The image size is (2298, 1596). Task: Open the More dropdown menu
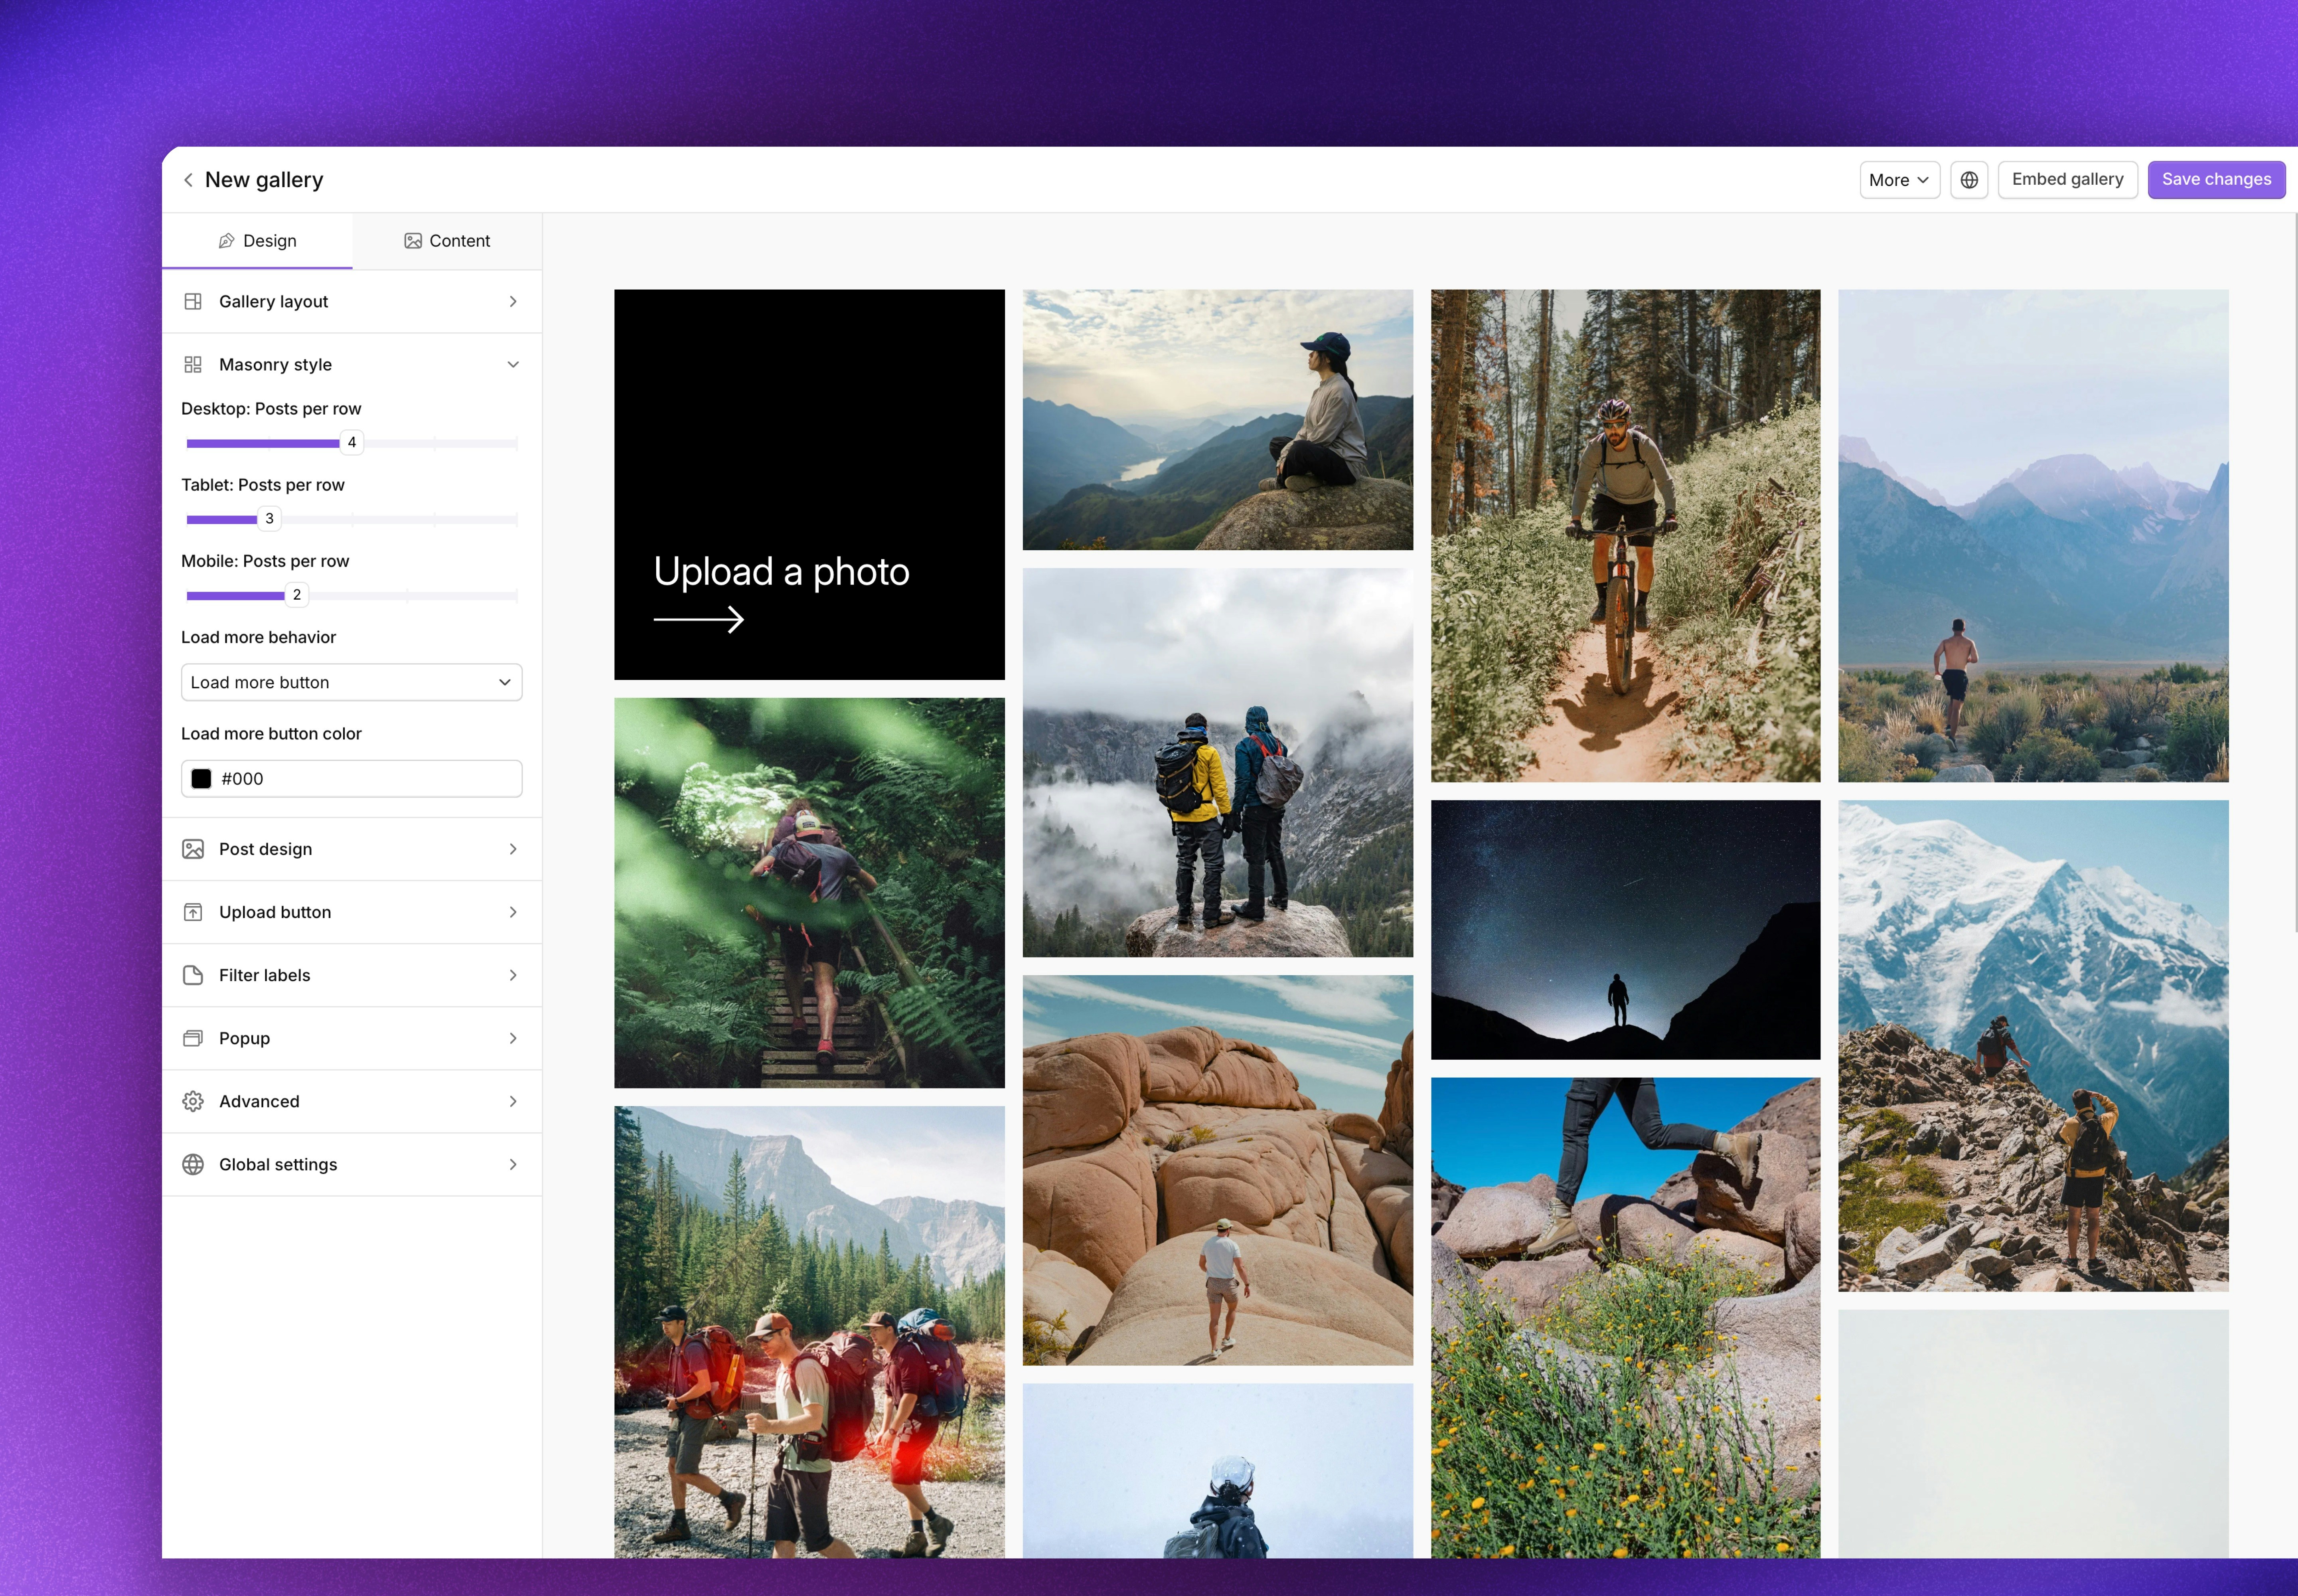coord(1897,179)
